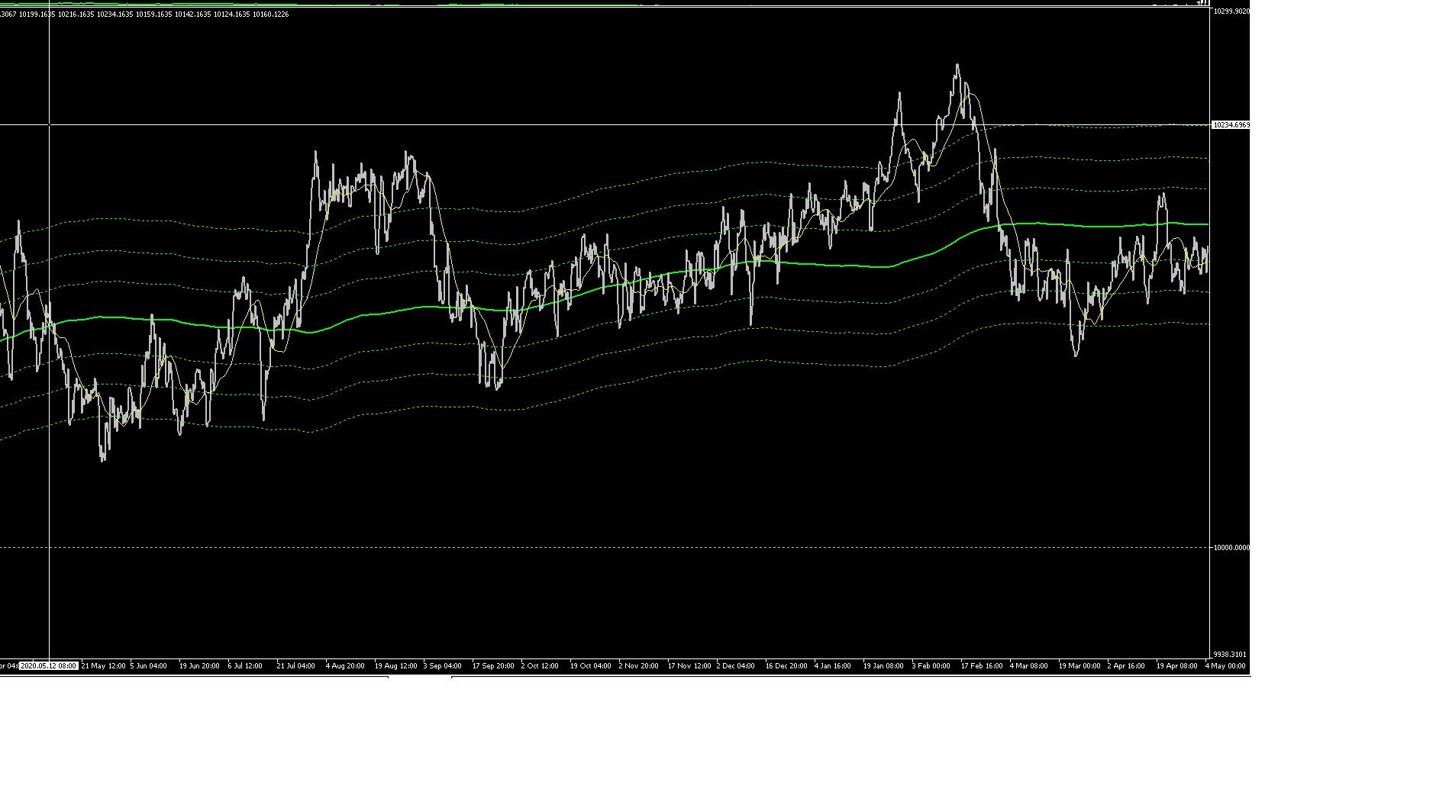The height and width of the screenshot is (792, 1449).
Task: Click the indicator value 10234.1635 in header
Action: 115,14
